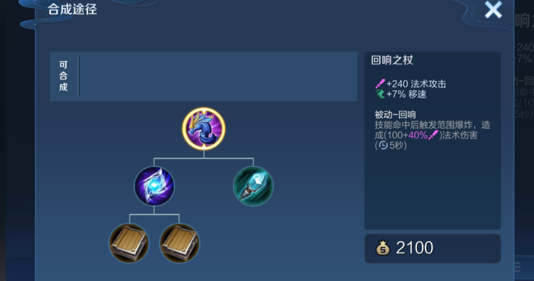Tap the pink wand icon after 40%
This screenshot has width=534, height=281.
(433, 135)
